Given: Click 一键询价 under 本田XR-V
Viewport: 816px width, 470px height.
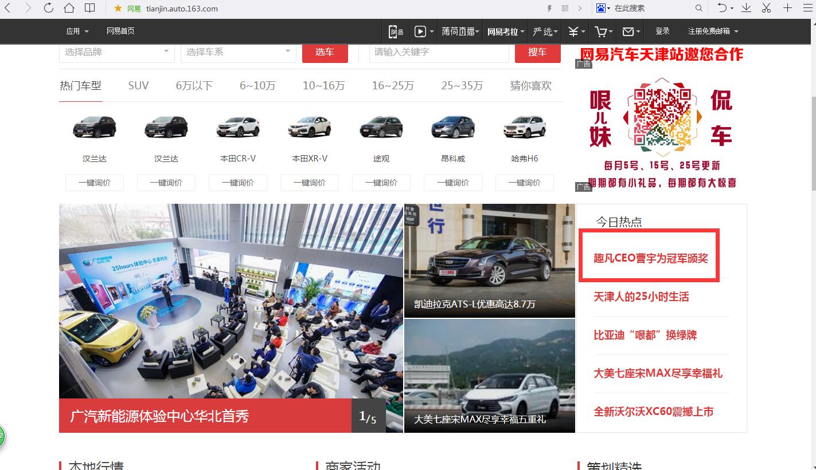Looking at the screenshot, I should click(x=310, y=183).
